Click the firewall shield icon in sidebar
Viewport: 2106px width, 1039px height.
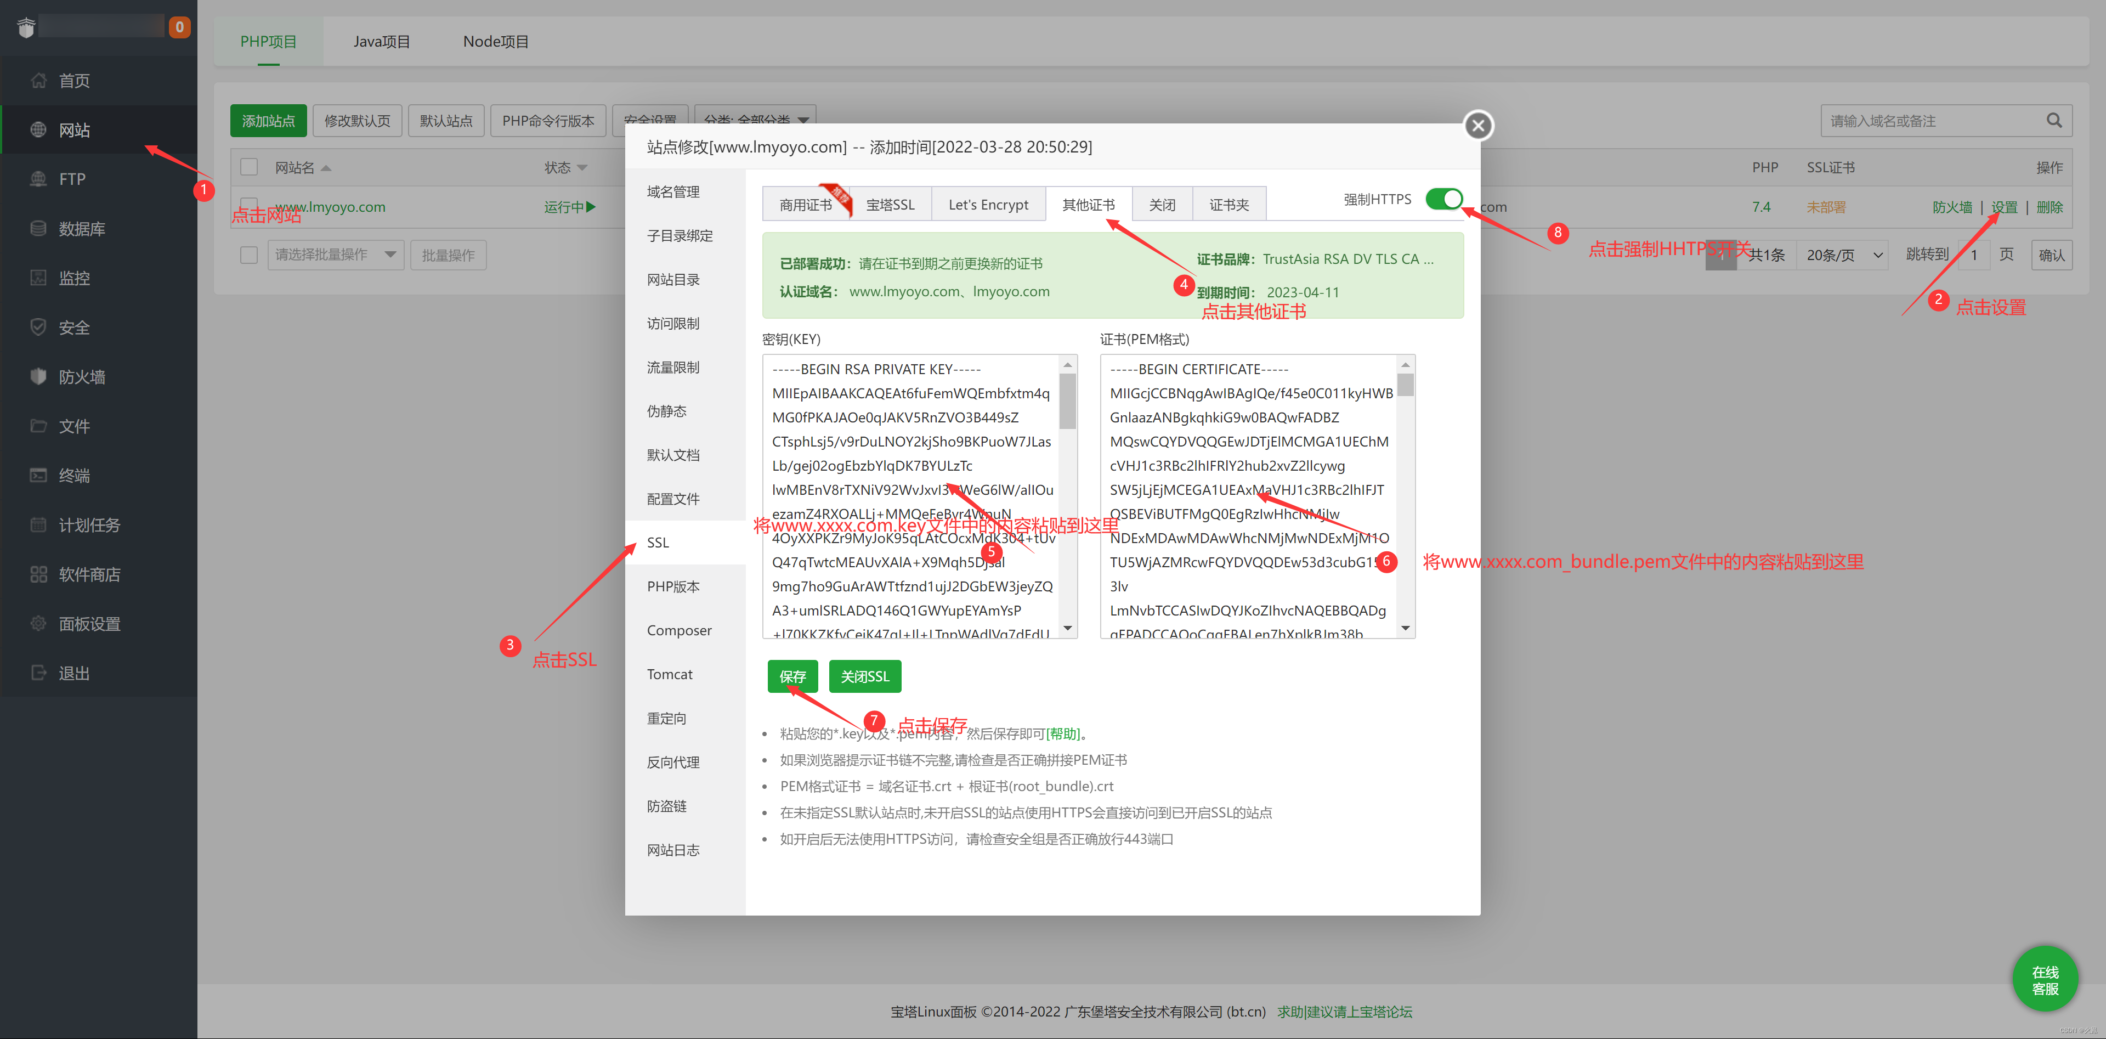[38, 376]
